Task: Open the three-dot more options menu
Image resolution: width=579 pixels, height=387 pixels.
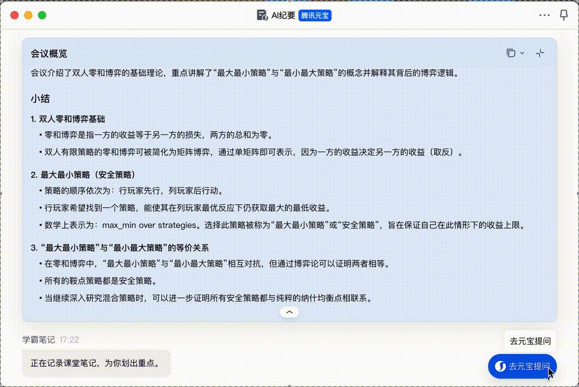Action: (x=545, y=15)
